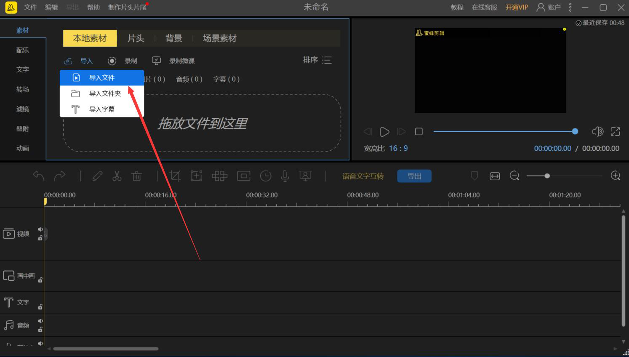Click the microphone voiceover icon
629x357 pixels.
(x=285, y=176)
